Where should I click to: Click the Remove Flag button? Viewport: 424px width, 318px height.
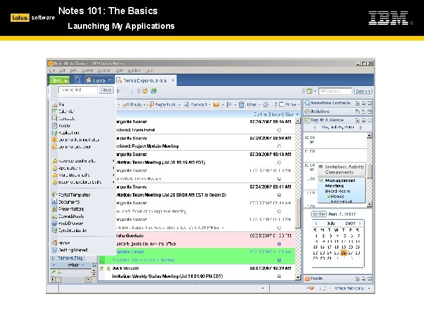click(x=67, y=258)
